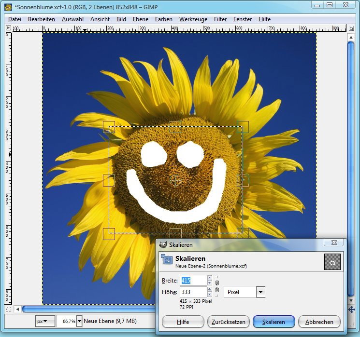Click the top-left scale handle of the layer
The image size is (360, 337).
click(109, 127)
